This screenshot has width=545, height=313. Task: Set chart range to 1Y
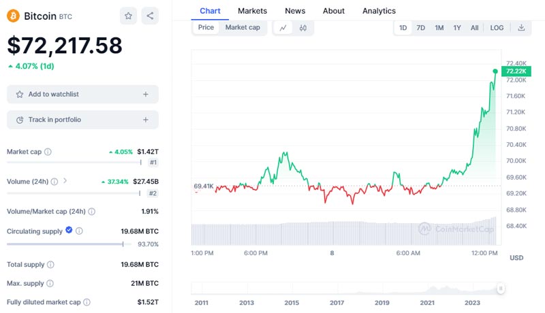[x=456, y=28]
